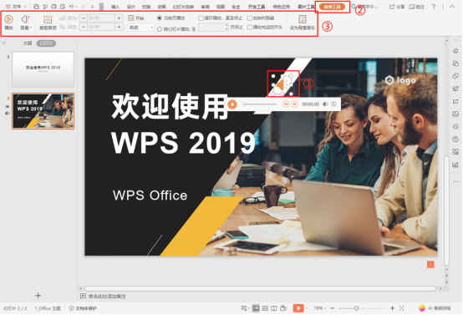
Task: Click the Print icon in quick toolbar
Action: point(53,7)
